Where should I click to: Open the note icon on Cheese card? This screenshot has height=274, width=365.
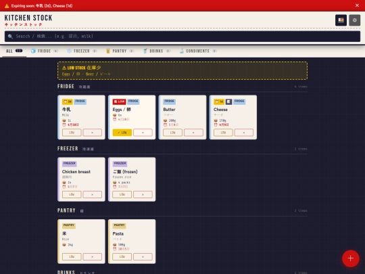point(229,101)
